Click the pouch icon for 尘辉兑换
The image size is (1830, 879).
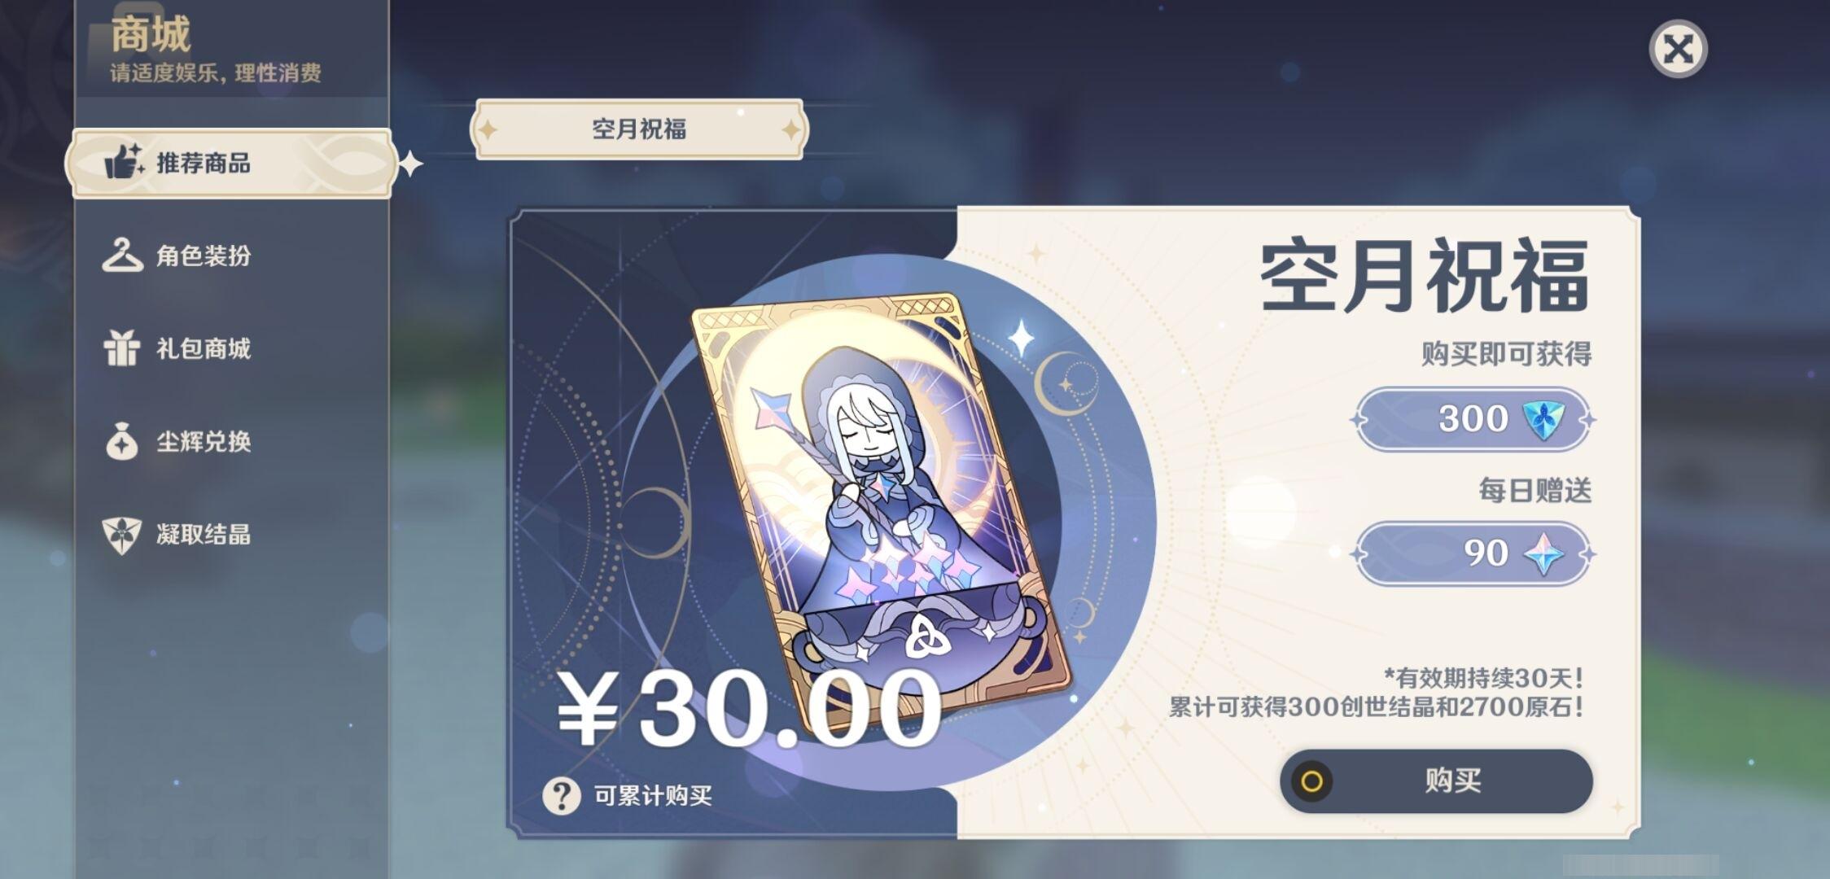(122, 441)
